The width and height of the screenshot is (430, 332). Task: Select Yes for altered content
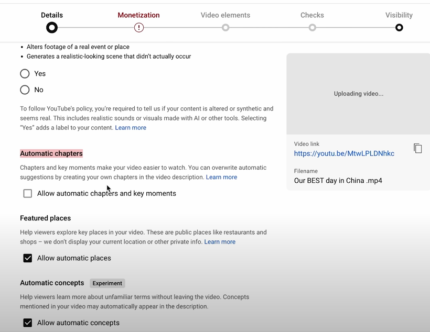tap(25, 74)
